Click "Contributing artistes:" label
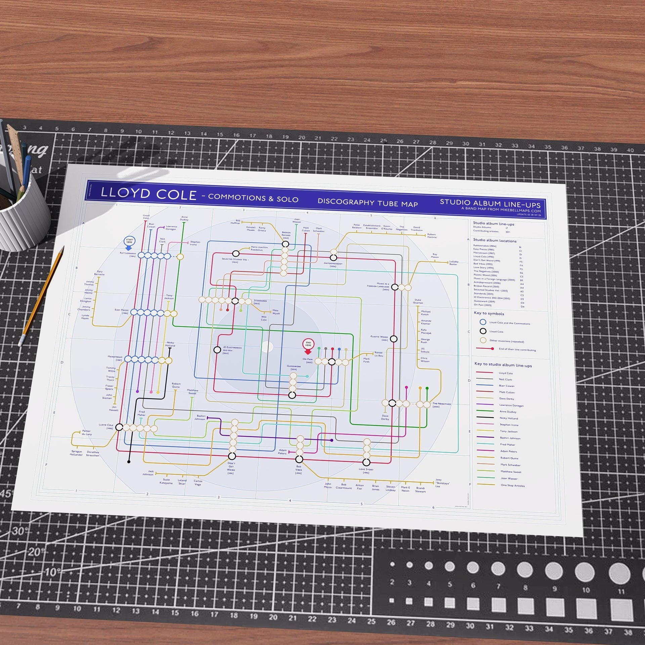This screenshot has height=645, width=645. (485, 231)
